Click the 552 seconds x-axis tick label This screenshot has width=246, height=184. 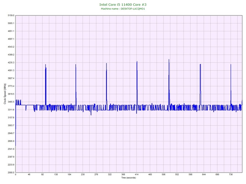pos(177,174)
